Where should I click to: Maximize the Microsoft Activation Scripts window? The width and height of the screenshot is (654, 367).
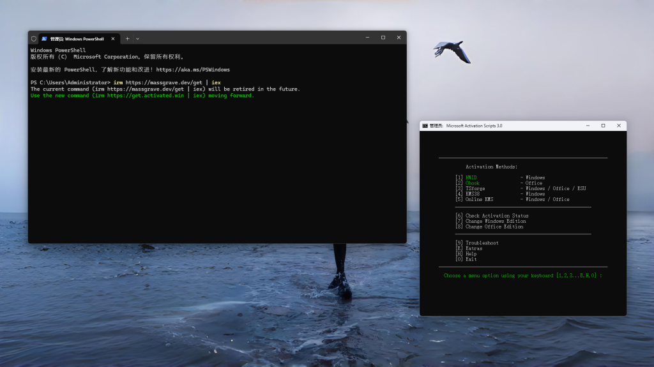tap(603, 126)
